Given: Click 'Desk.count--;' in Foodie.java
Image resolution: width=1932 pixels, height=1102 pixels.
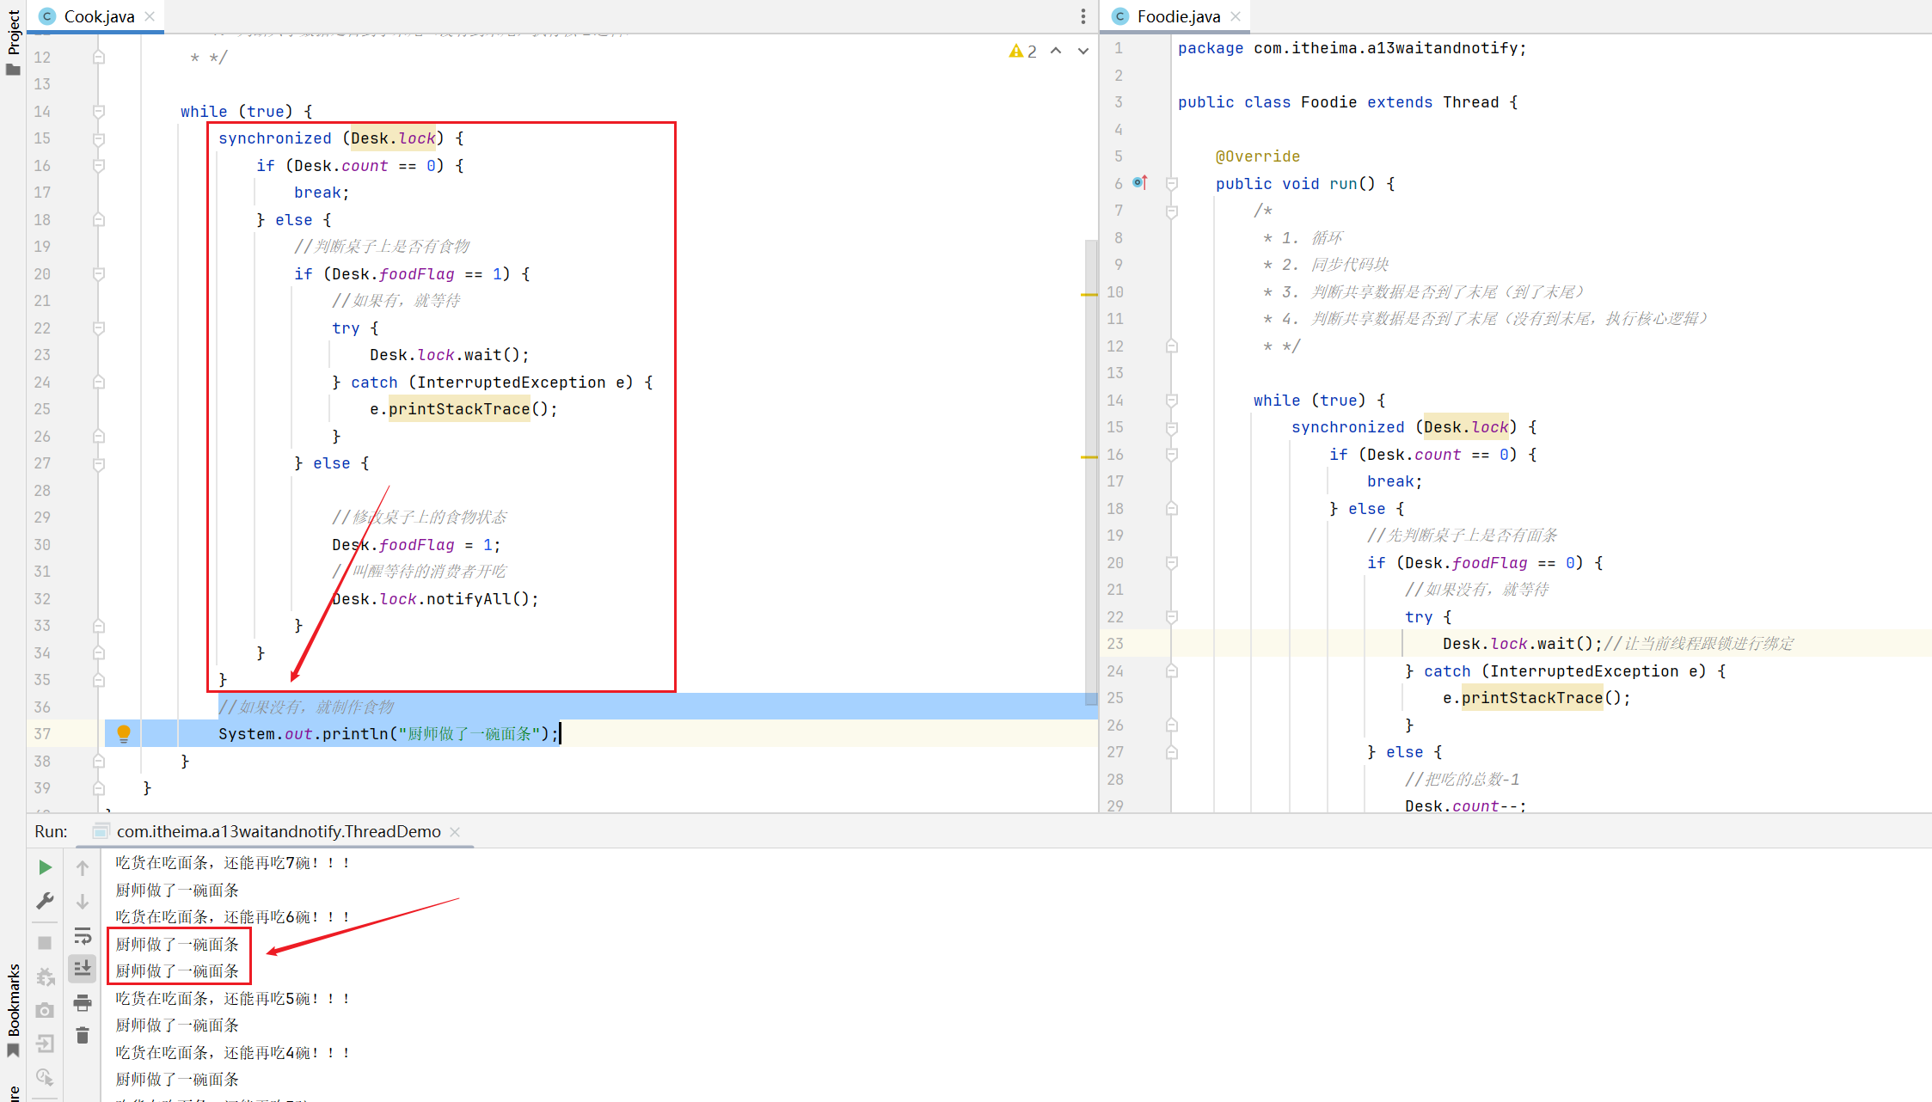Looking at the screenshot, I should point(1465,805).
